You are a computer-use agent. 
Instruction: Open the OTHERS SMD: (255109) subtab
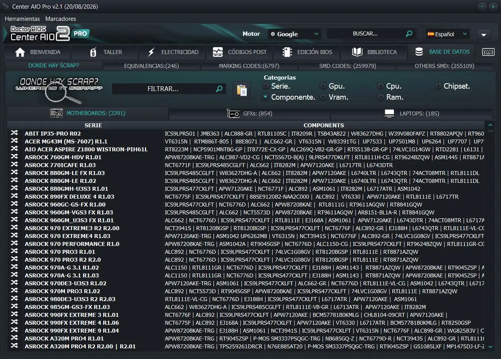click(444, 66)
